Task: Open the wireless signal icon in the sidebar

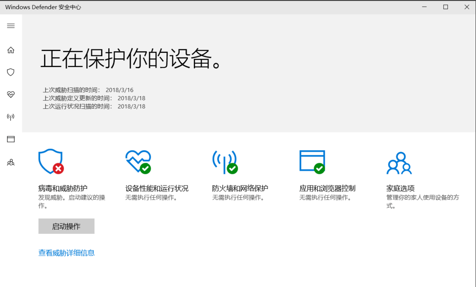Action: coord(10,117)
